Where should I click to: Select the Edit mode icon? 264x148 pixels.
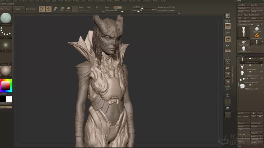click(x=42, y=9)
